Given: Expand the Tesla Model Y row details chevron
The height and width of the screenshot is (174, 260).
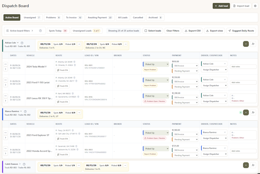Looking at the screenshot, I should point(5,69).
